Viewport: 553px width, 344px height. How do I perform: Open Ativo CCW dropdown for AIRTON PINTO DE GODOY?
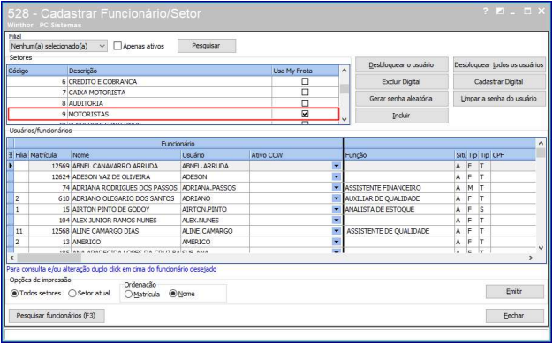click(x=337, y=210)
